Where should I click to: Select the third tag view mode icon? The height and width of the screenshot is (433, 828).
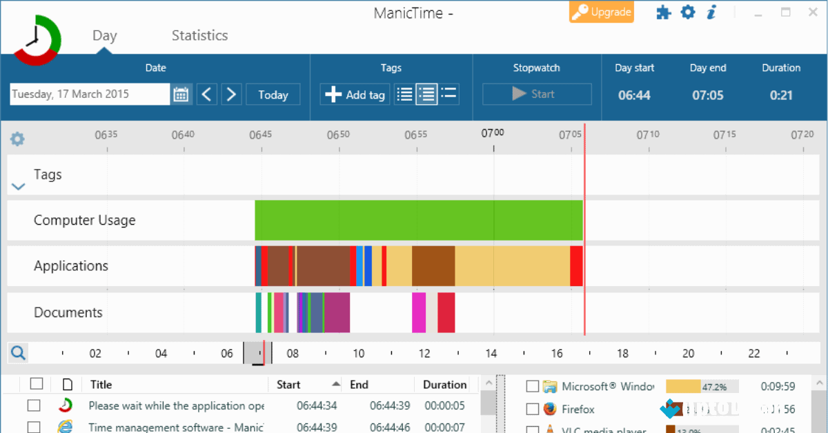pyautogui.click(x=449, y=94)
